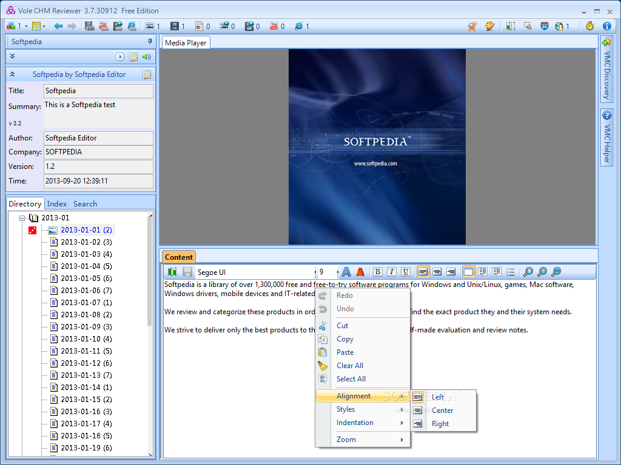Choose Select All from the context menu
This screenshot has height=465, width=621.
click(x=363, y=379)
